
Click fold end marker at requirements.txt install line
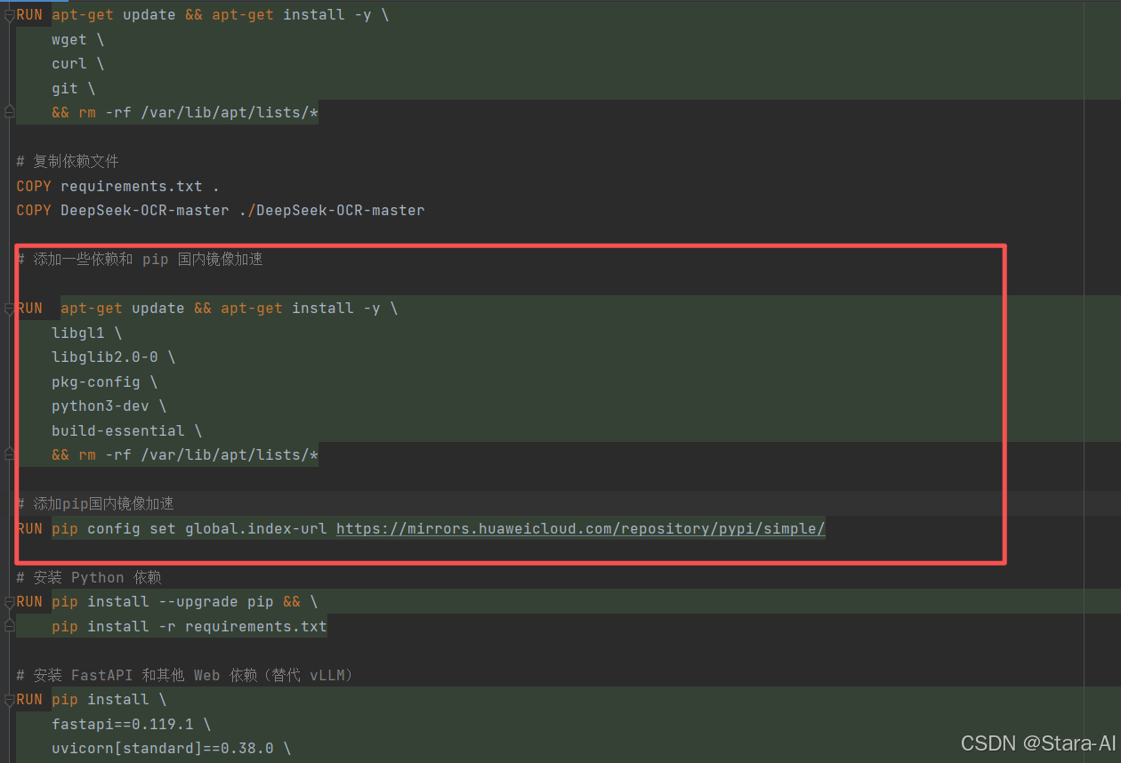coord(9,627)
